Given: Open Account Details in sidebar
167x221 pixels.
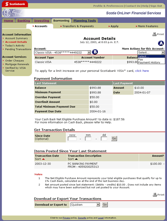Looking at the screenshot, I should click(x=16, y=42).
